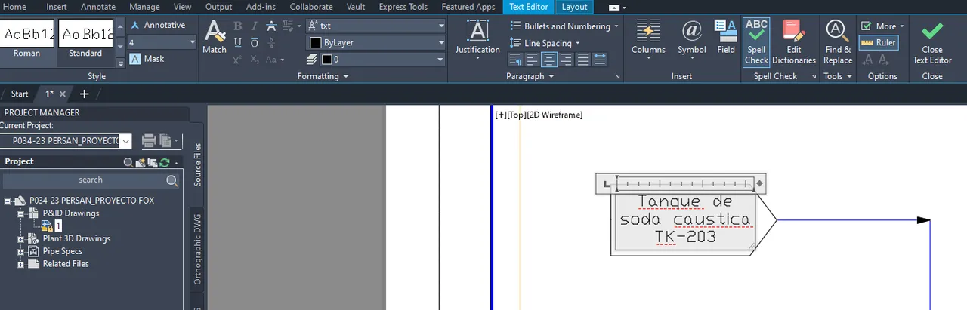This screenshot has width=967, height=310.
Task: Open the Justification tool
Action: [477, 37]
